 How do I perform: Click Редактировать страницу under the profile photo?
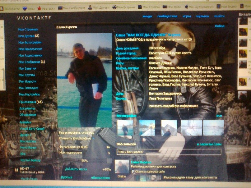pos(77,133)
